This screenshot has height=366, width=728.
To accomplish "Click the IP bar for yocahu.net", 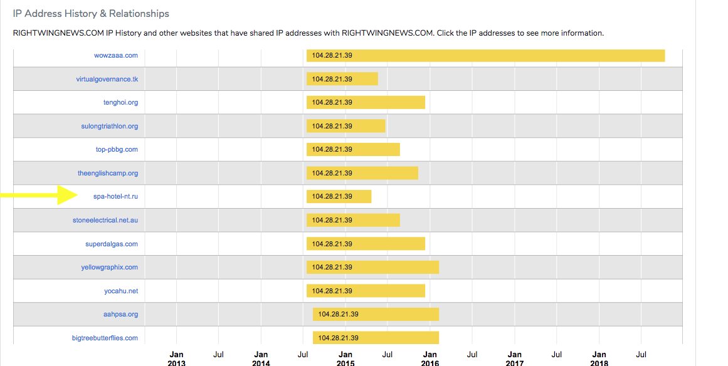I will tap(366, 291).
